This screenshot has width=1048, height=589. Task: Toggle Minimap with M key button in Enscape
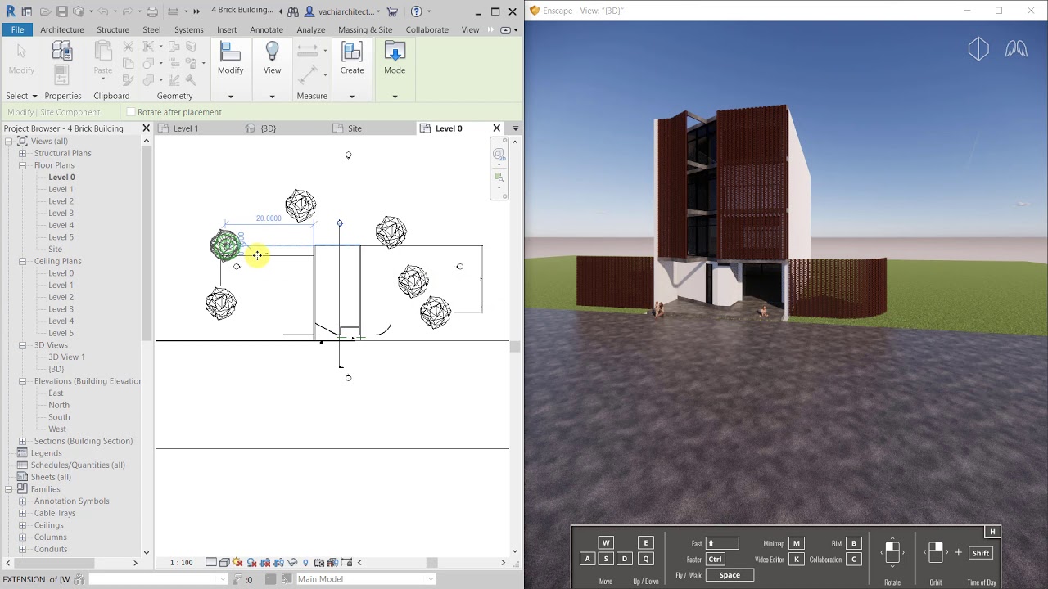pyautogui.click(x=796, y=543)
